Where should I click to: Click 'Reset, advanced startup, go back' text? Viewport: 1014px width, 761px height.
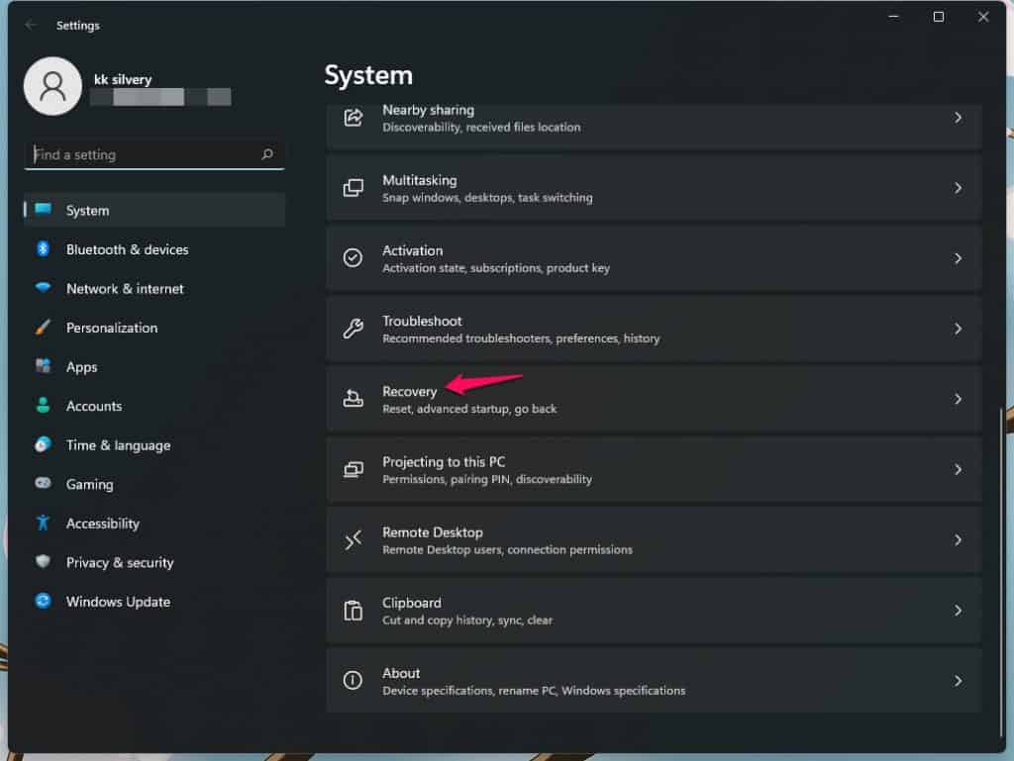pos(469,409)
